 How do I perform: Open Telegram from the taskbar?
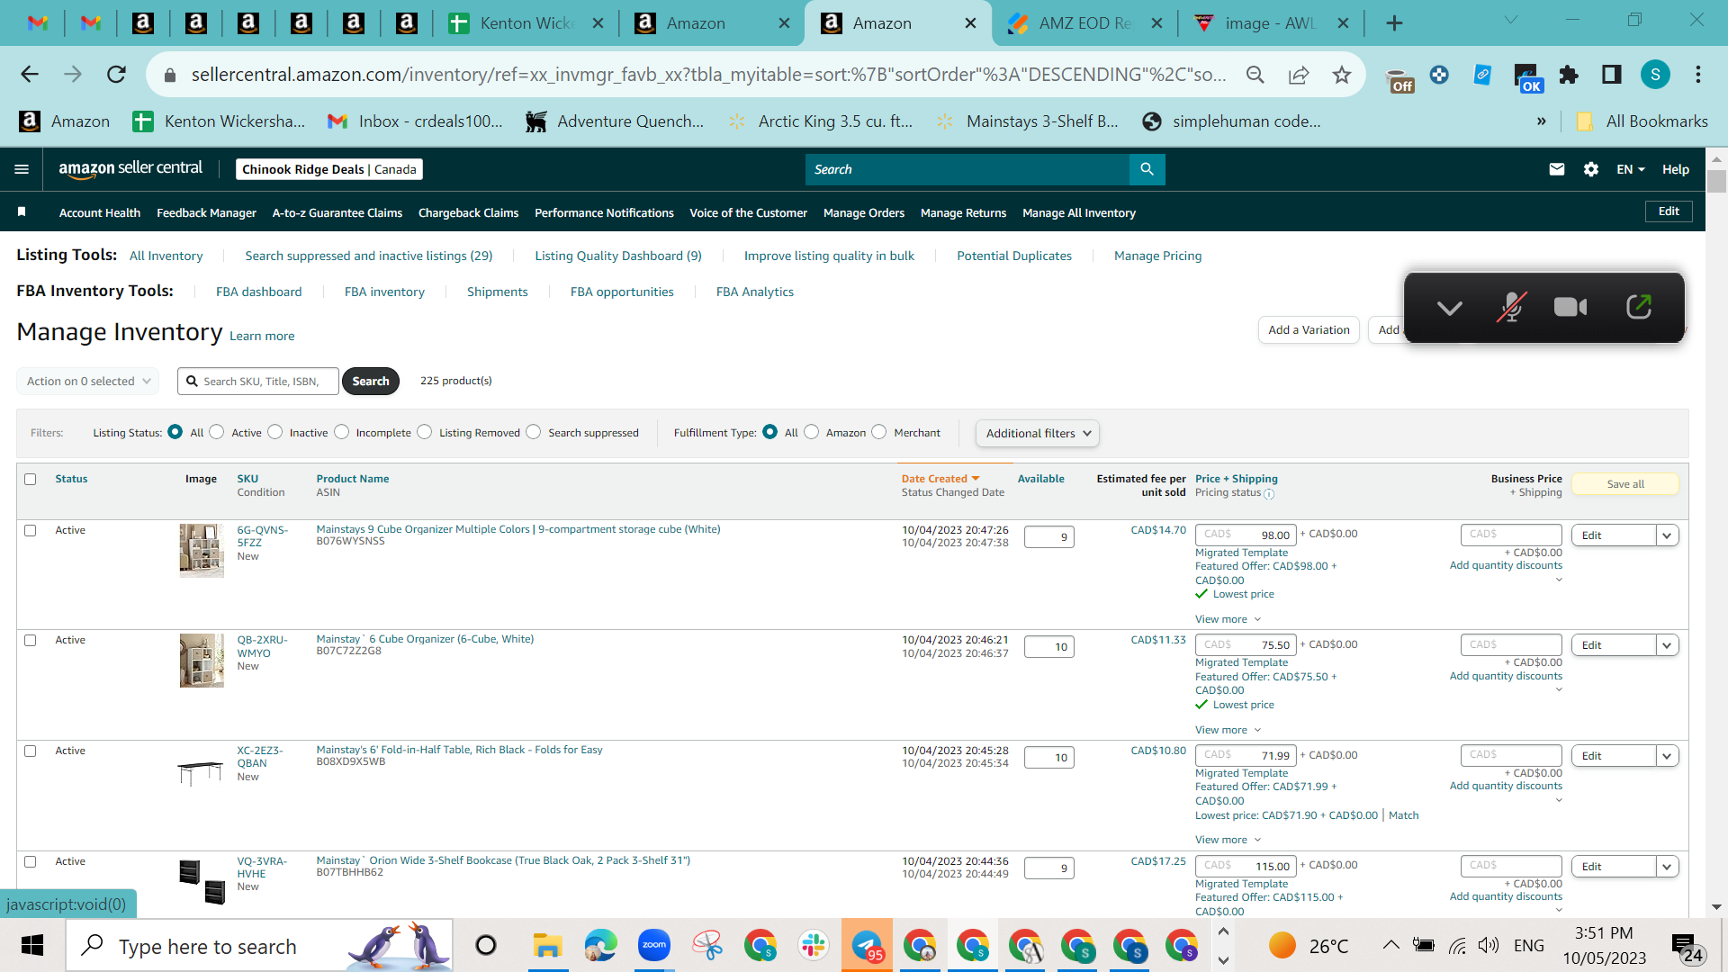[867, 945]
